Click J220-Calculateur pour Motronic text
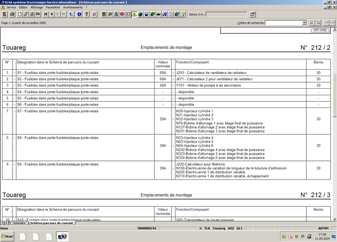Viewport: 337px width, 242px height. (200, 164)
